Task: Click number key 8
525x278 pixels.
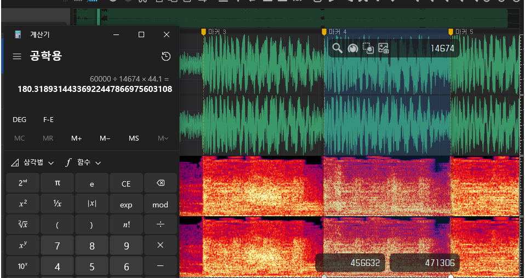Action: pos(92,246)
